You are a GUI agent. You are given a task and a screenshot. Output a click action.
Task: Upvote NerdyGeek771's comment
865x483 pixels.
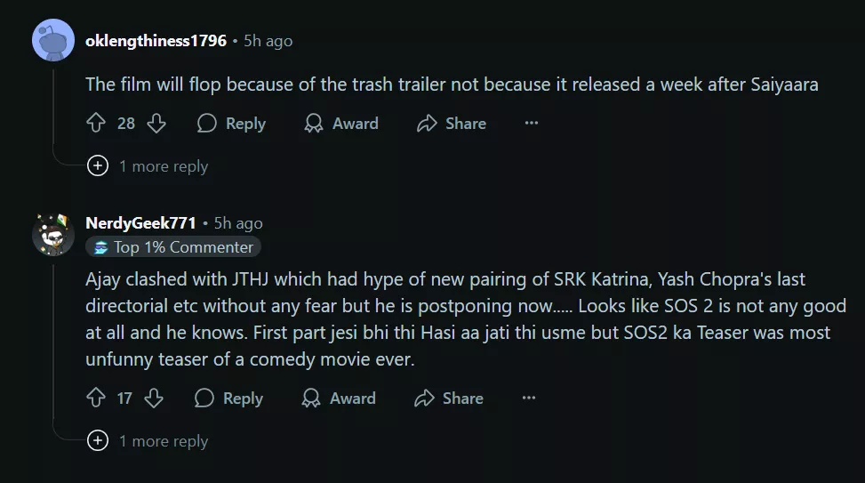[96, 398]
